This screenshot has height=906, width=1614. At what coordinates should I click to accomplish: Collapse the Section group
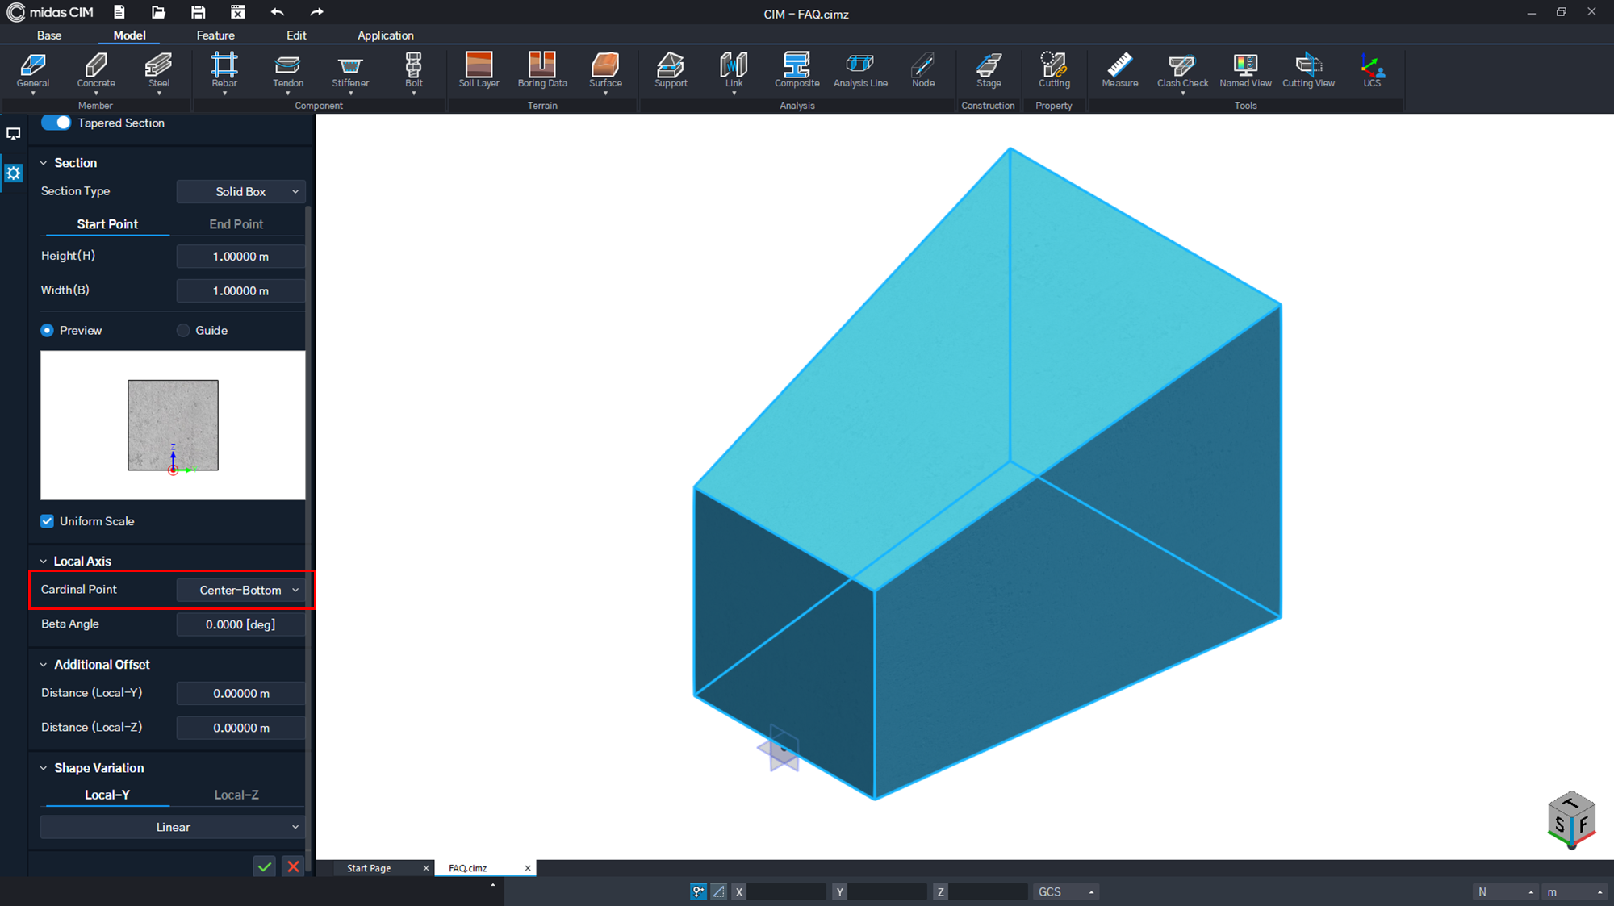(x=44, y=163)
